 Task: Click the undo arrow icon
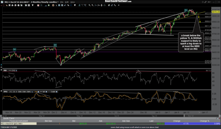click(x=65, y=6)
